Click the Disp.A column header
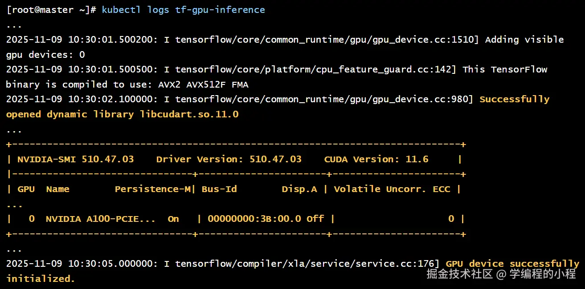Viewport: 585px width, 289px height. 299,189
